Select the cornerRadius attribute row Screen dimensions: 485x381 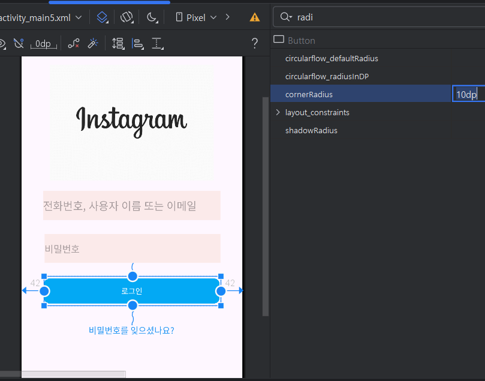pos(361,94)
